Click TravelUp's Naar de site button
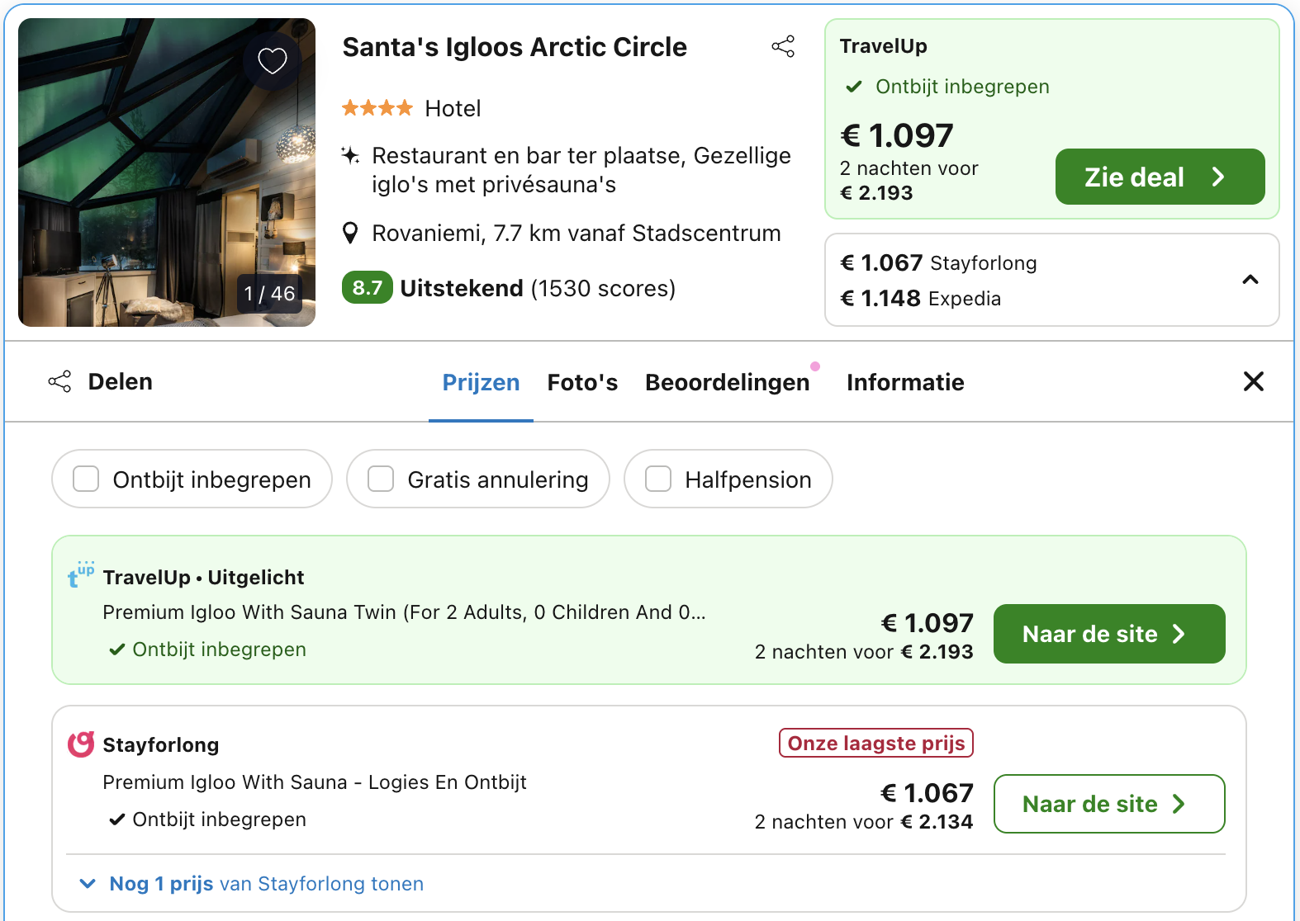1300x921 pixels. tap(1108, 634)
